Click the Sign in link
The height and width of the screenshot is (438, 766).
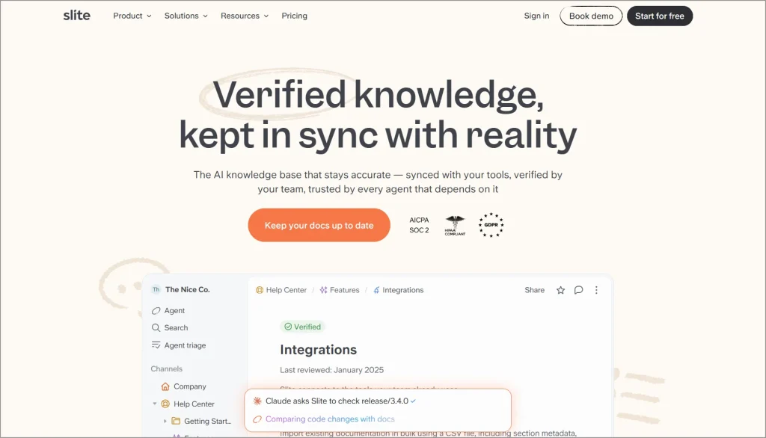(536, 16)
